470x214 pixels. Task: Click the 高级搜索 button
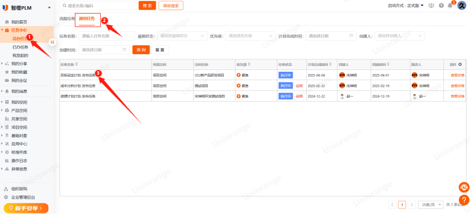pyautogui.click(x=171, y=6)
